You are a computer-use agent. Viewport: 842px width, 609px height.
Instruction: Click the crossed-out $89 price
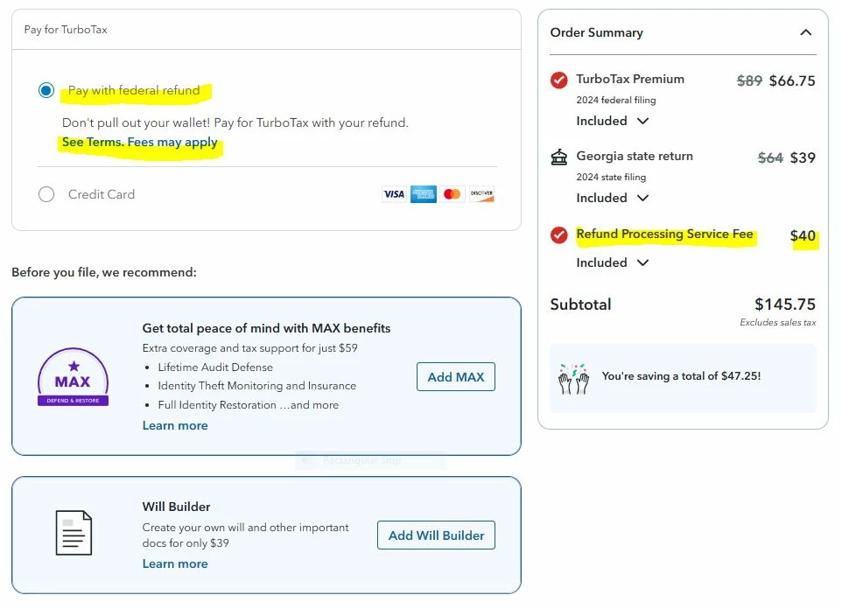point(749,81)
